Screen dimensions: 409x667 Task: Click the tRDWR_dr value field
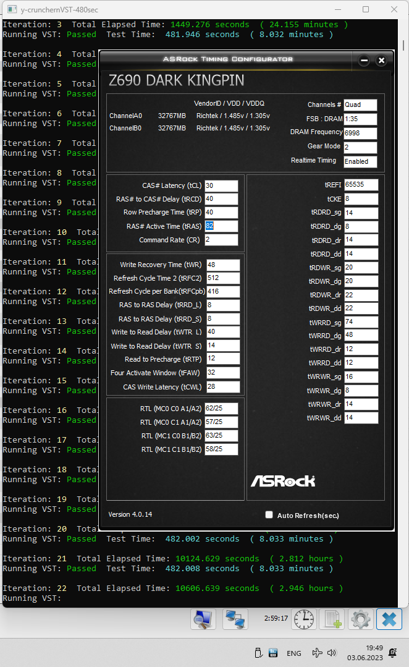[361, 295]
